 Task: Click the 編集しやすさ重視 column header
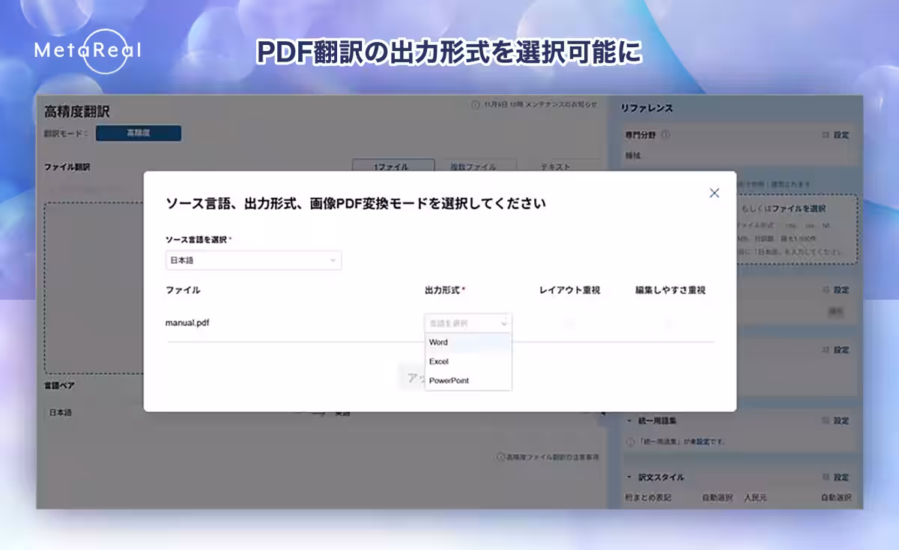click(x=670, y=290)
